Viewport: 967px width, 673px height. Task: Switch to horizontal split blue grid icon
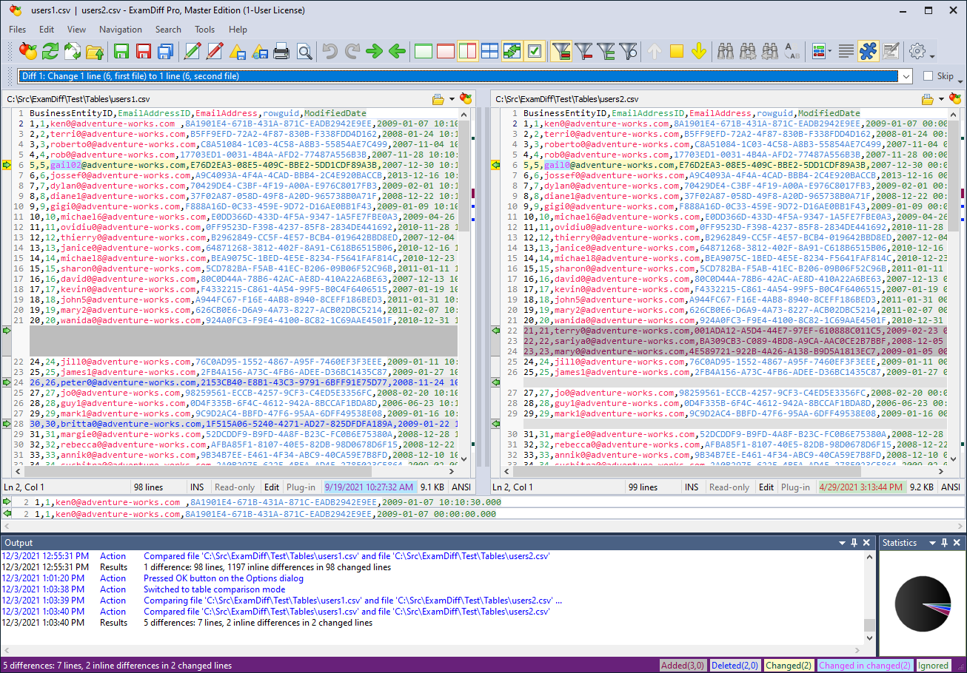coord(490,51)
